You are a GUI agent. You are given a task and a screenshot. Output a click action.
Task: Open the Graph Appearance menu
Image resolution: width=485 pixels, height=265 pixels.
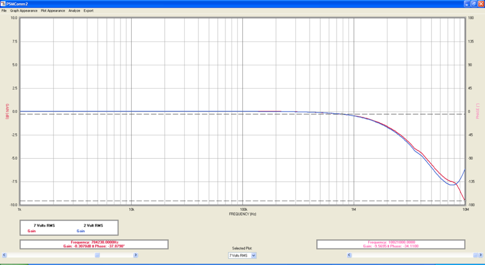click(x=24, y=11)
